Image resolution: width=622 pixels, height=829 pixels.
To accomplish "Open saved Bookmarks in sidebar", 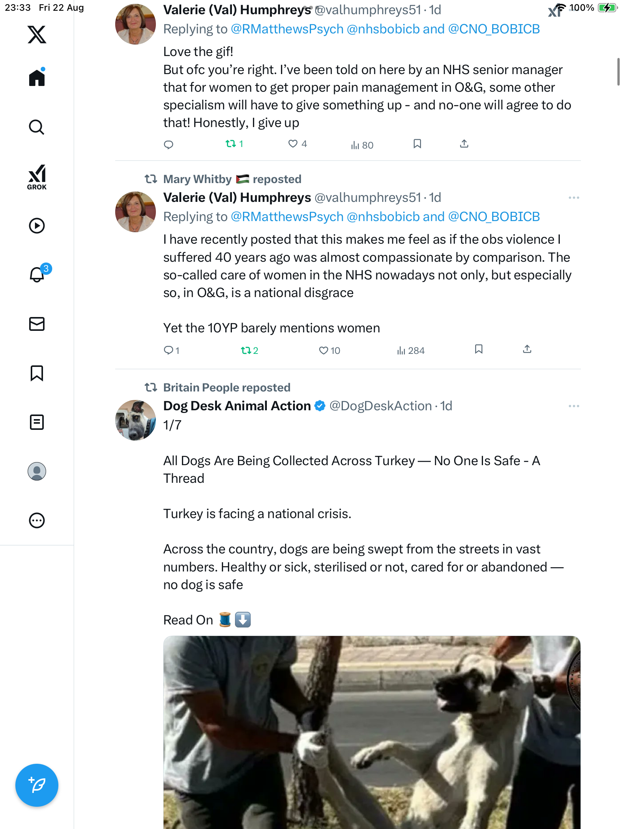I will (x=37, y=373).
